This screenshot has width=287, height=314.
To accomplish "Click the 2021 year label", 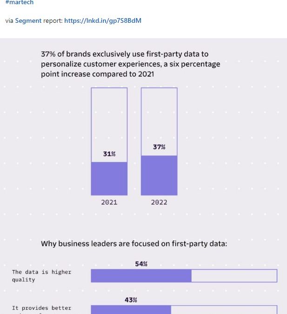I will coord(109,202).
